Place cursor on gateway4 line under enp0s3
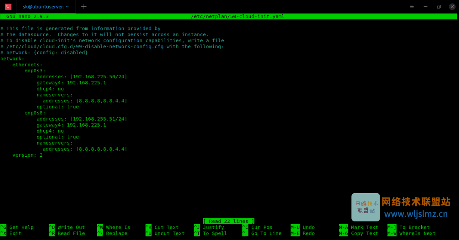The width and height of the screenshot is (459, 240). tap(71, 83)
